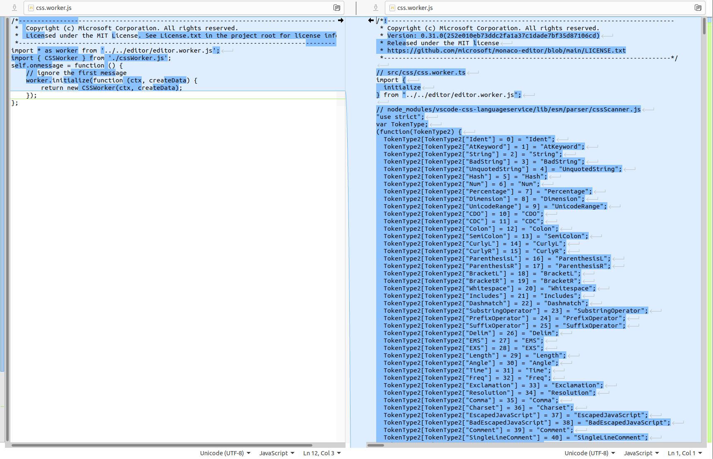Click the right pane horizontal scrollbar
713x459 pixels.
(x=375, y=445)
